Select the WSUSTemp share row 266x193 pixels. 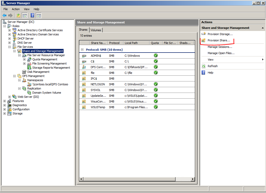click(x=137, y=107)
